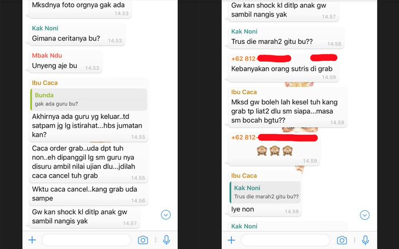Click the scroll-to-bottom chevron in right chat
The image size is (399, 249).
[364, 215]
